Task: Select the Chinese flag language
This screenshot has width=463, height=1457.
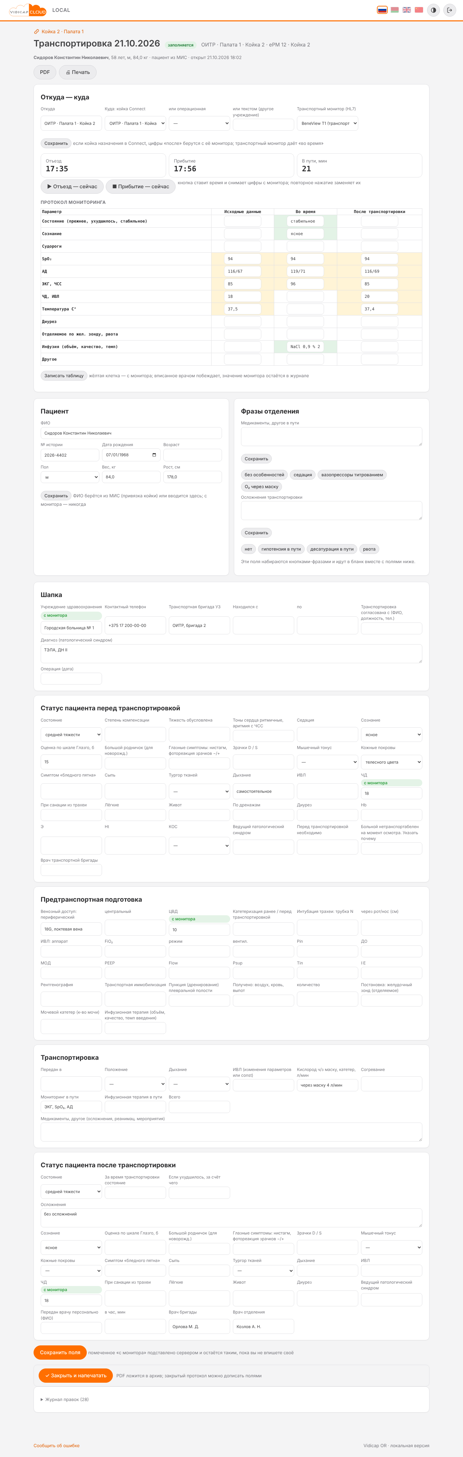Action: click(x=419, y=10)
